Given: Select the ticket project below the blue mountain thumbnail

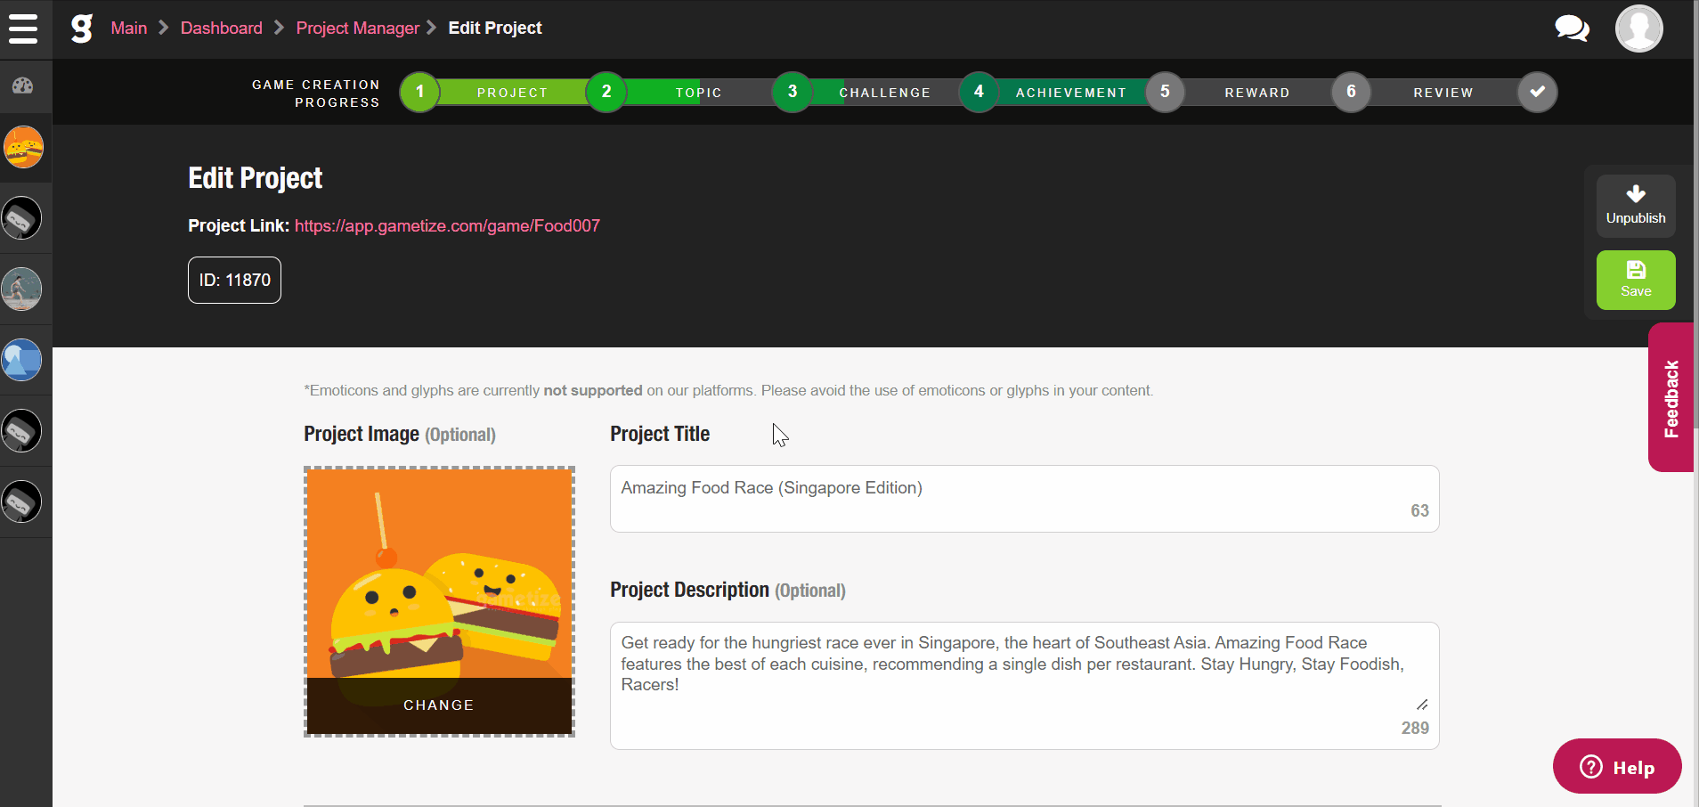Looking at the screenshot, I should tap(21, 431).
